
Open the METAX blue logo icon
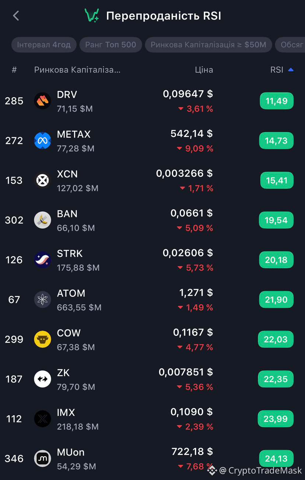click(43, 141)
